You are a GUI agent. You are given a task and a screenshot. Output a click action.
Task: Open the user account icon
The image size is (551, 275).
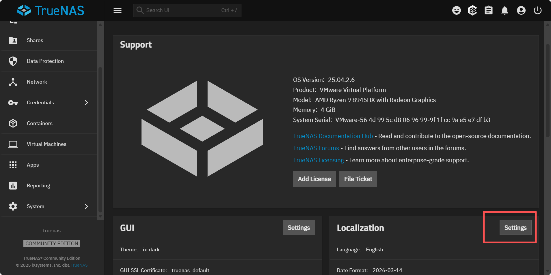coord(521,10)
